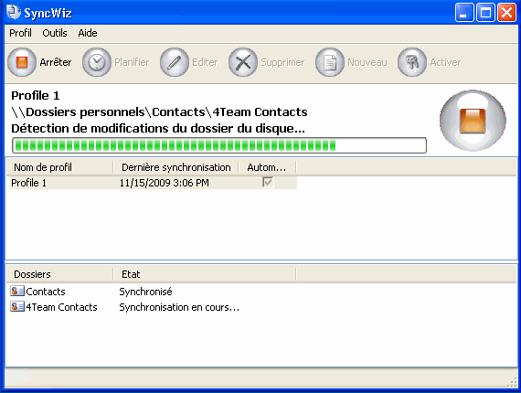The image size is (521, 393).
Task: Minimize the SyncWiz window
Action: pyautogui.click(x=464, y=13)
